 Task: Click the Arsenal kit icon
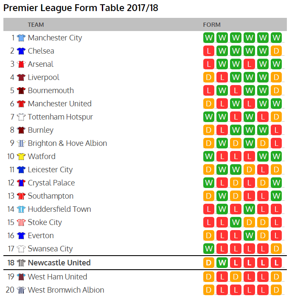(21, 64)
